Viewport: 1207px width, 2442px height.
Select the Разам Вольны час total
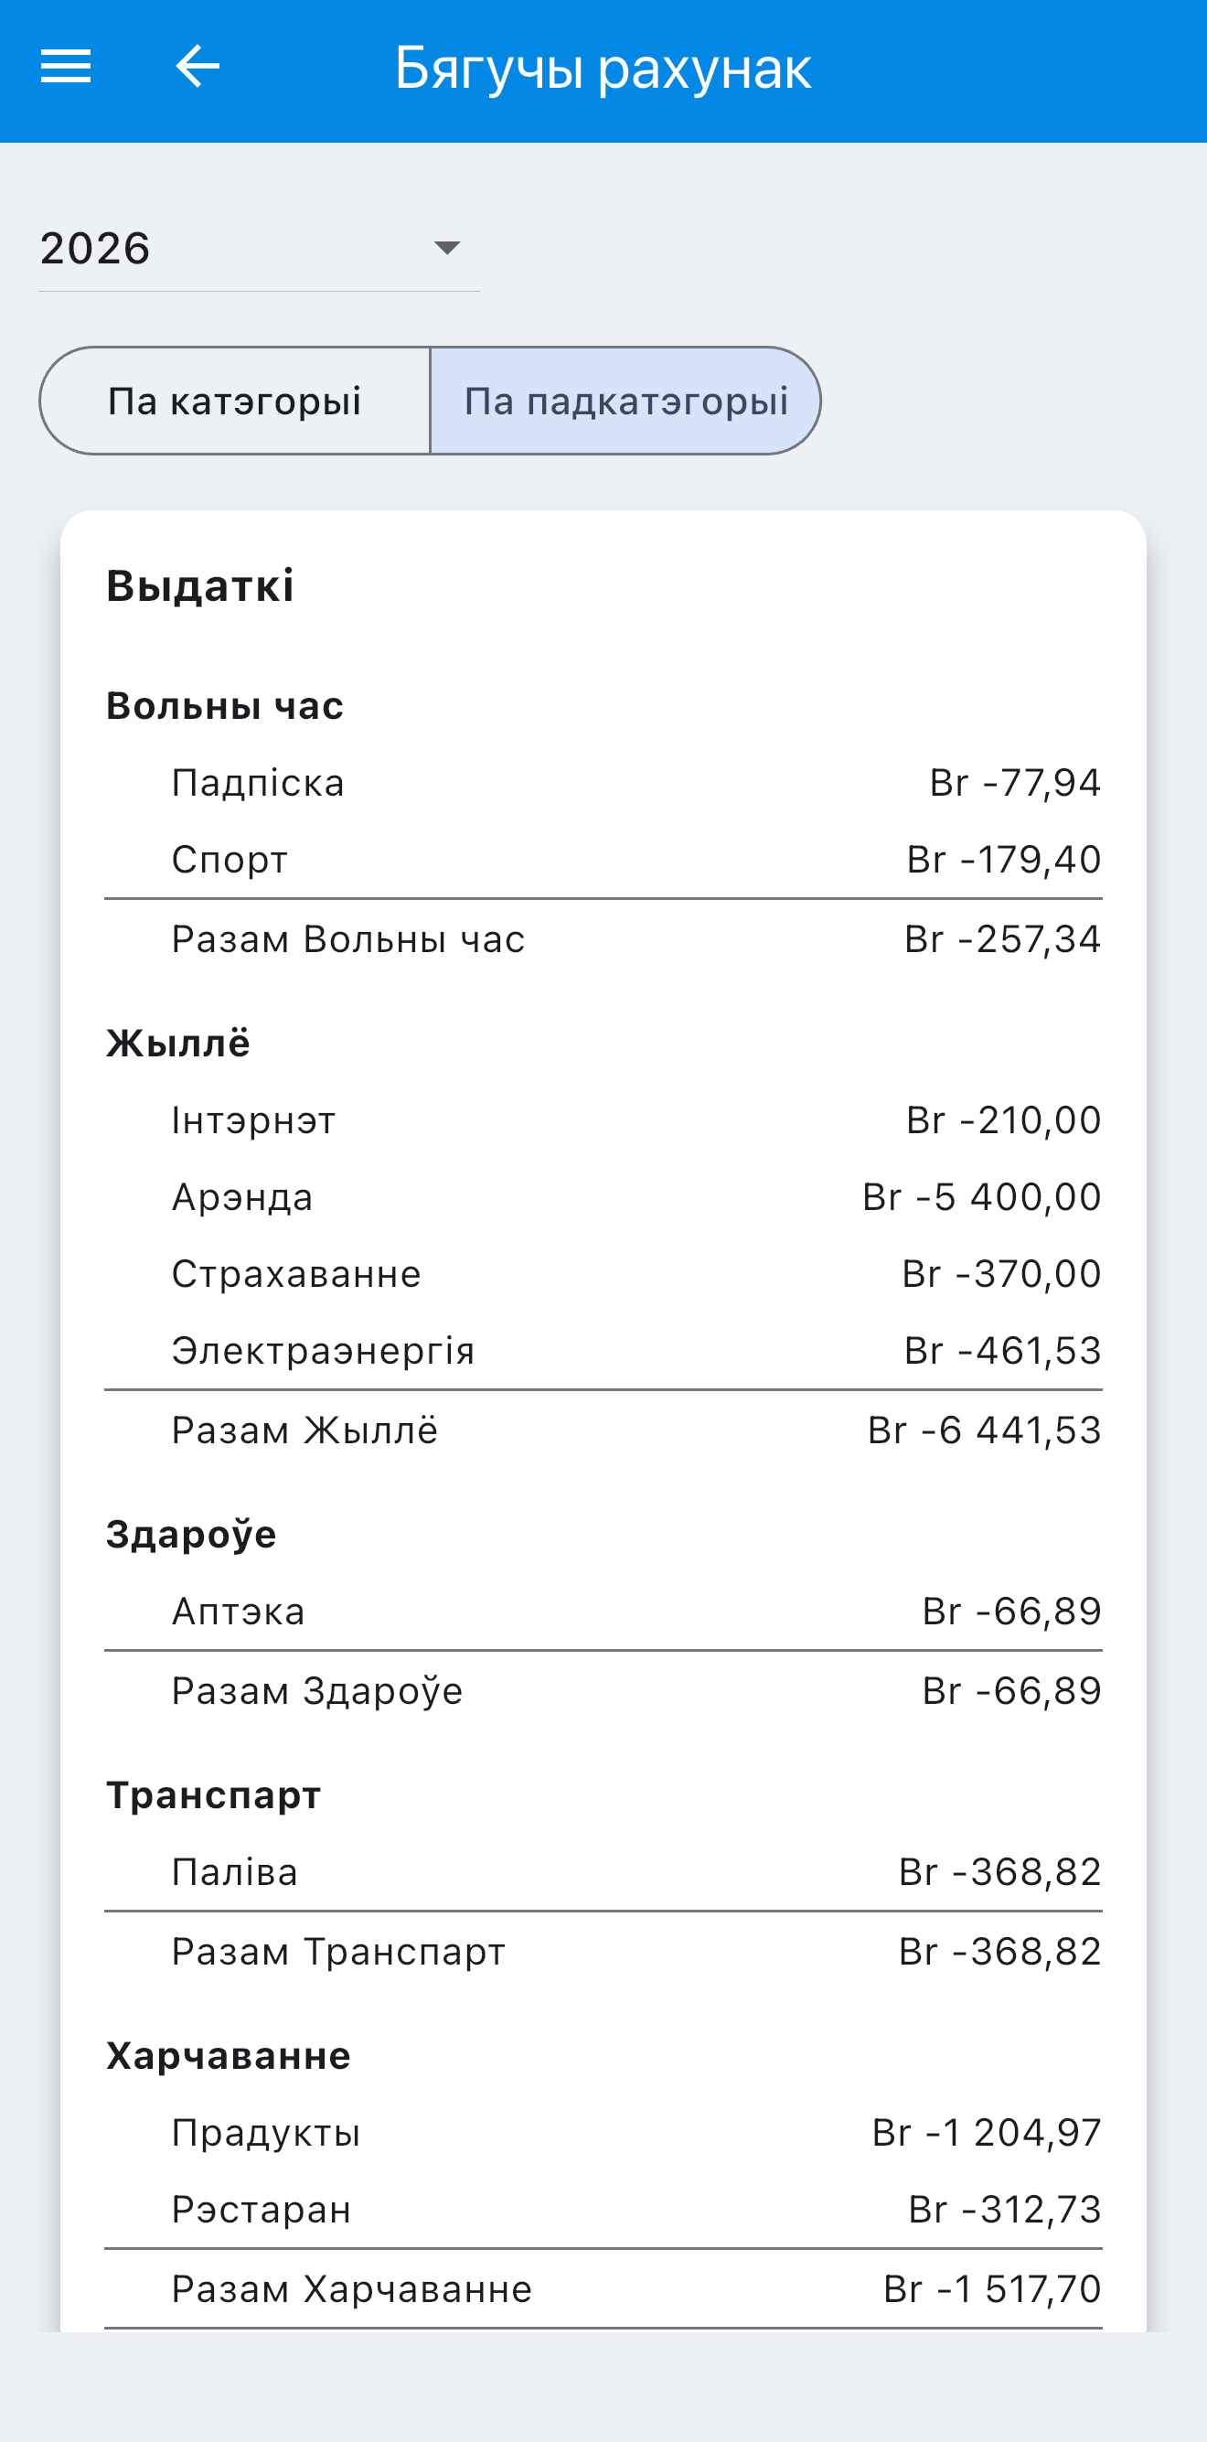coord(603,939)
